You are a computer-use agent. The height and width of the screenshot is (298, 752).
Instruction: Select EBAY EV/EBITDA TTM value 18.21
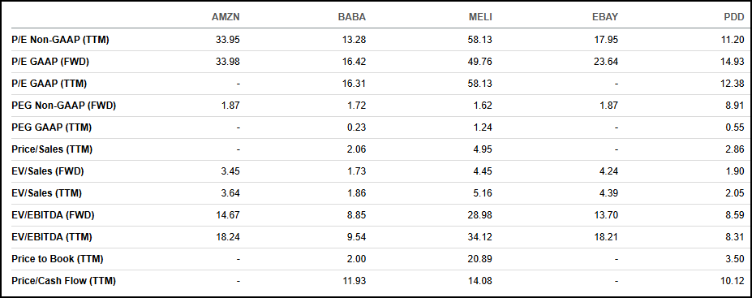(x=606, y=237)
